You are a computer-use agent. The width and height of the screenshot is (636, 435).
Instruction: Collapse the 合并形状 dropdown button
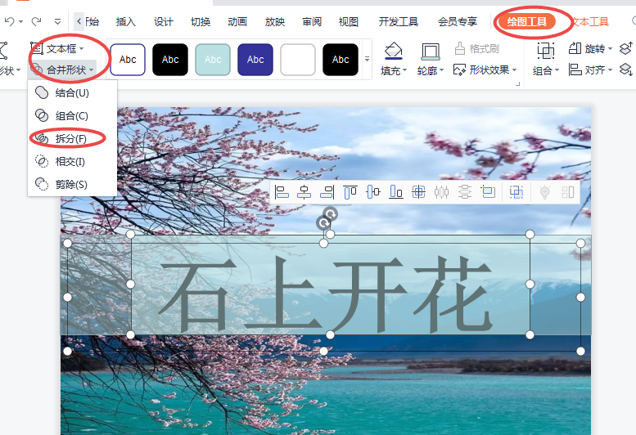[x=62, y=70]
